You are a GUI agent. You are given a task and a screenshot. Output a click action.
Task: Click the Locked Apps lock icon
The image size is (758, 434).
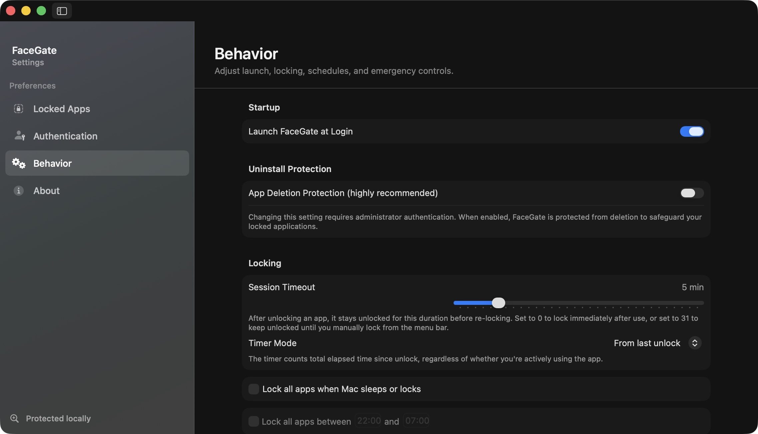19,108
